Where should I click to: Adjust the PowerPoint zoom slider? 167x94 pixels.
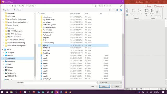(150, 89)
